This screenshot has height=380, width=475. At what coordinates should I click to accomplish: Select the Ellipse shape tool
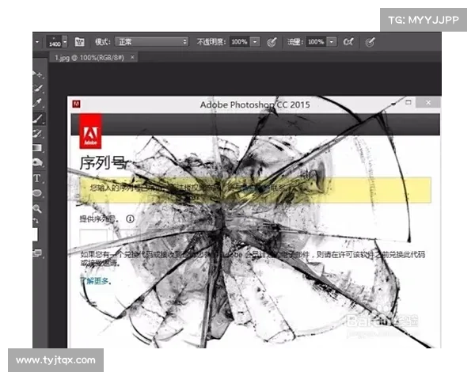coord(37,193)
